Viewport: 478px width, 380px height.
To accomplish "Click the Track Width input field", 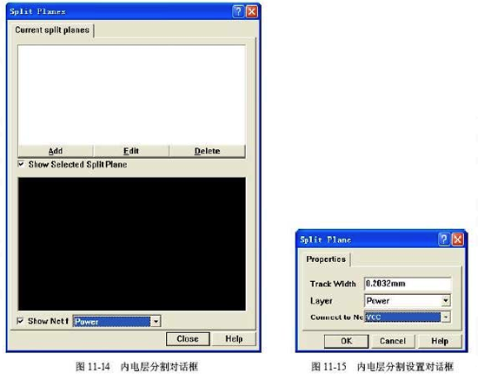I will (x=408, y=284).
